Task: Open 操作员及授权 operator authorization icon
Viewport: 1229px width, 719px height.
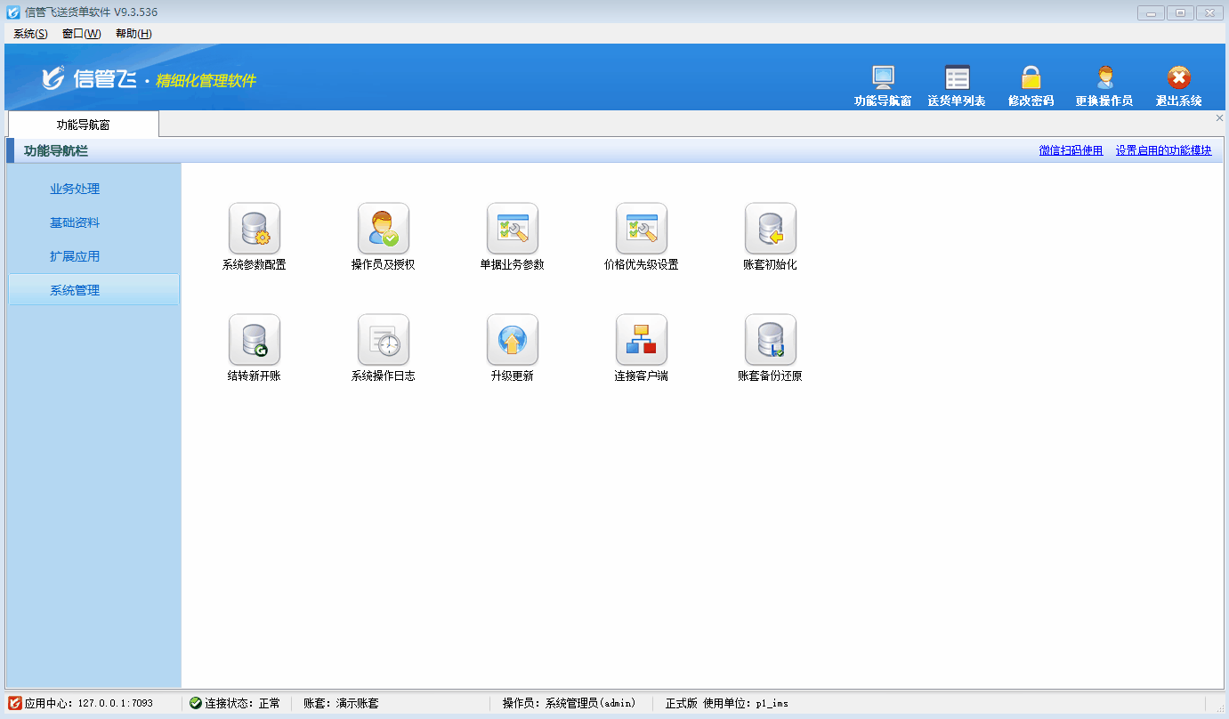Action: pos(384,230)
